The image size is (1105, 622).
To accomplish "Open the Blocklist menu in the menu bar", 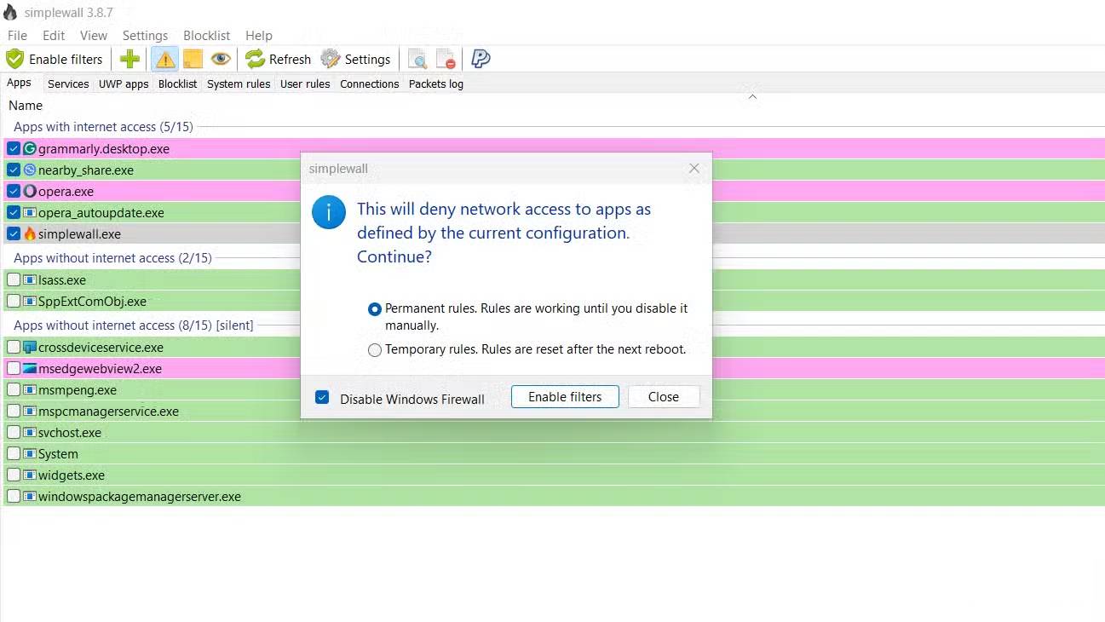I will 207,35.
